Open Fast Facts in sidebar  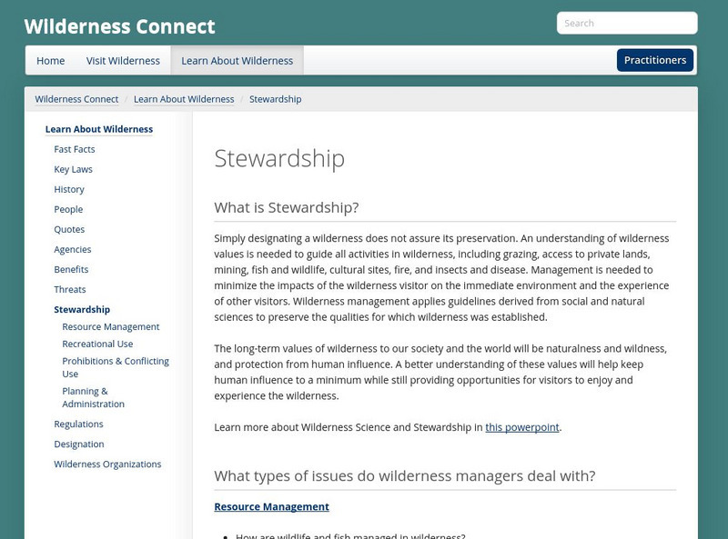75,149
